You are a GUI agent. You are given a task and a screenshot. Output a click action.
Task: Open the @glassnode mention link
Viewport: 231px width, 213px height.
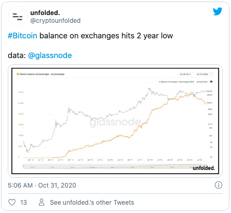(50, 55)
